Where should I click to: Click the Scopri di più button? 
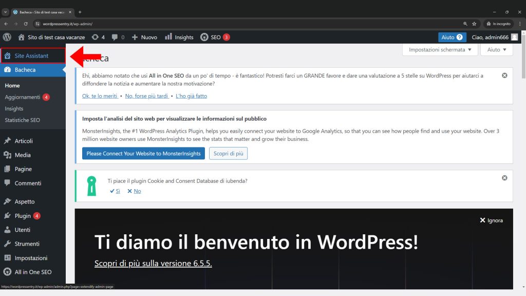(229, 153)
